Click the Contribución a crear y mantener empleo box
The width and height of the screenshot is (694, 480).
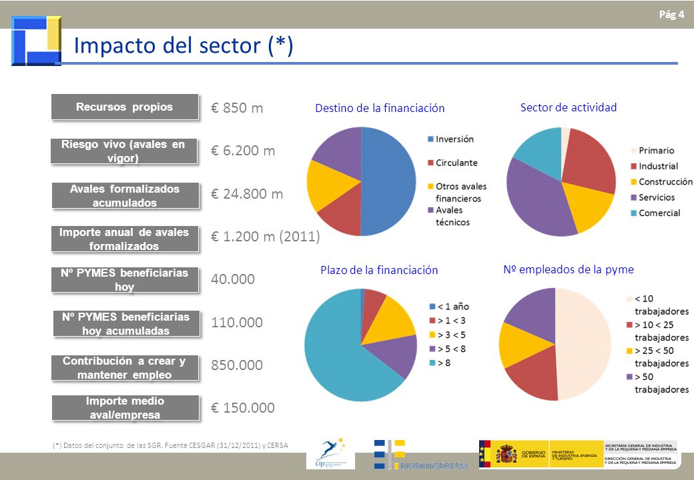click(x=125, y=368)
